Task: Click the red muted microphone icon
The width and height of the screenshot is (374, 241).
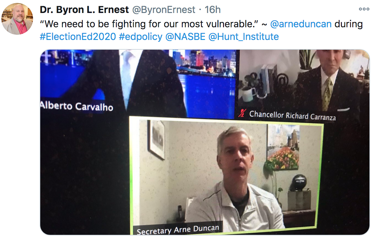Action: pyautogui.click(x=242, y=113)
